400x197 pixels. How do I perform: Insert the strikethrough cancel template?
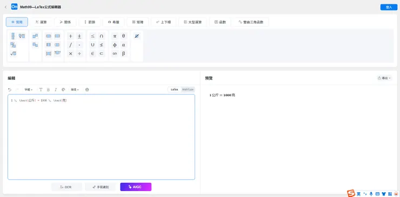pos(137,36)
